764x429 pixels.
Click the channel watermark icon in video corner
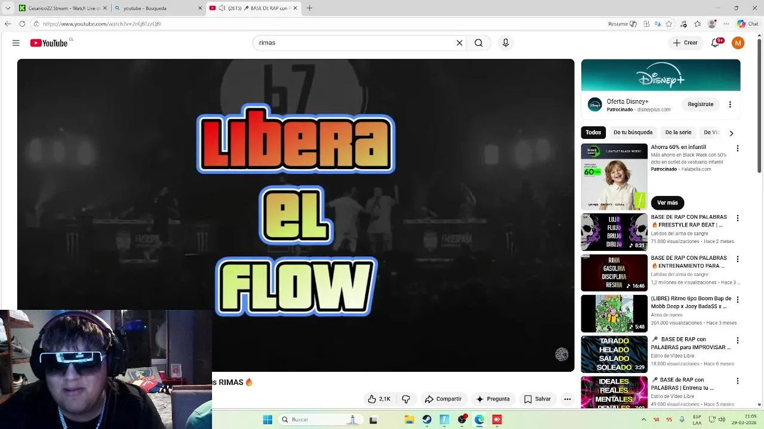click(562, 355)
